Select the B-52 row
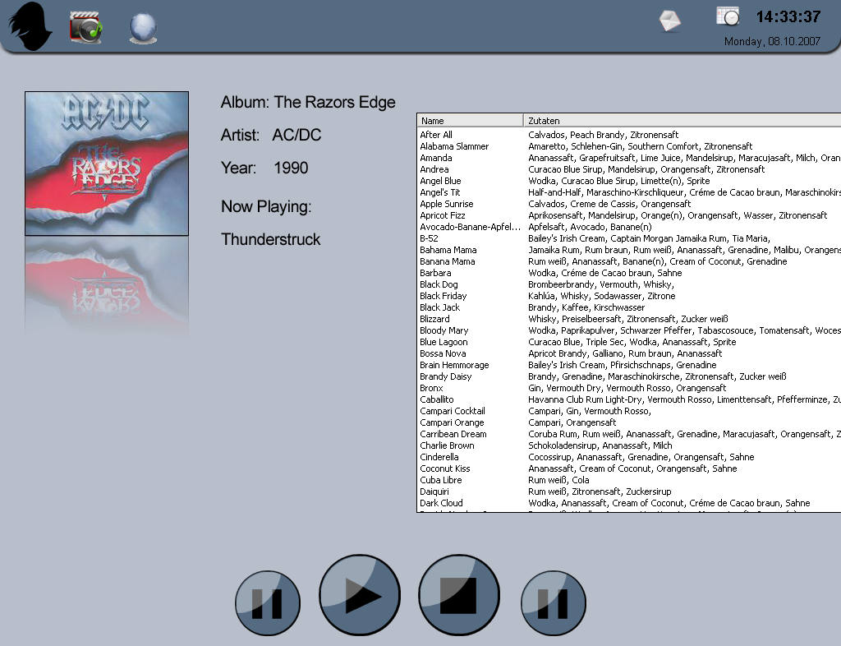 (629, 238)
